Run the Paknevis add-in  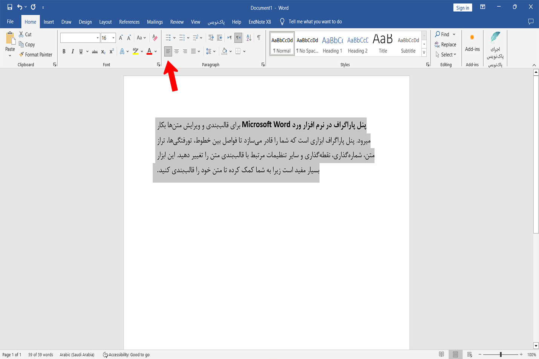pyautogui.click(x=495, y=45)
